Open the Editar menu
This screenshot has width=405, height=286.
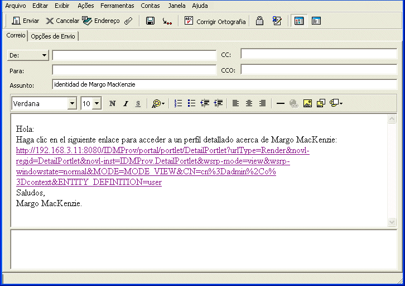(40, 6)
